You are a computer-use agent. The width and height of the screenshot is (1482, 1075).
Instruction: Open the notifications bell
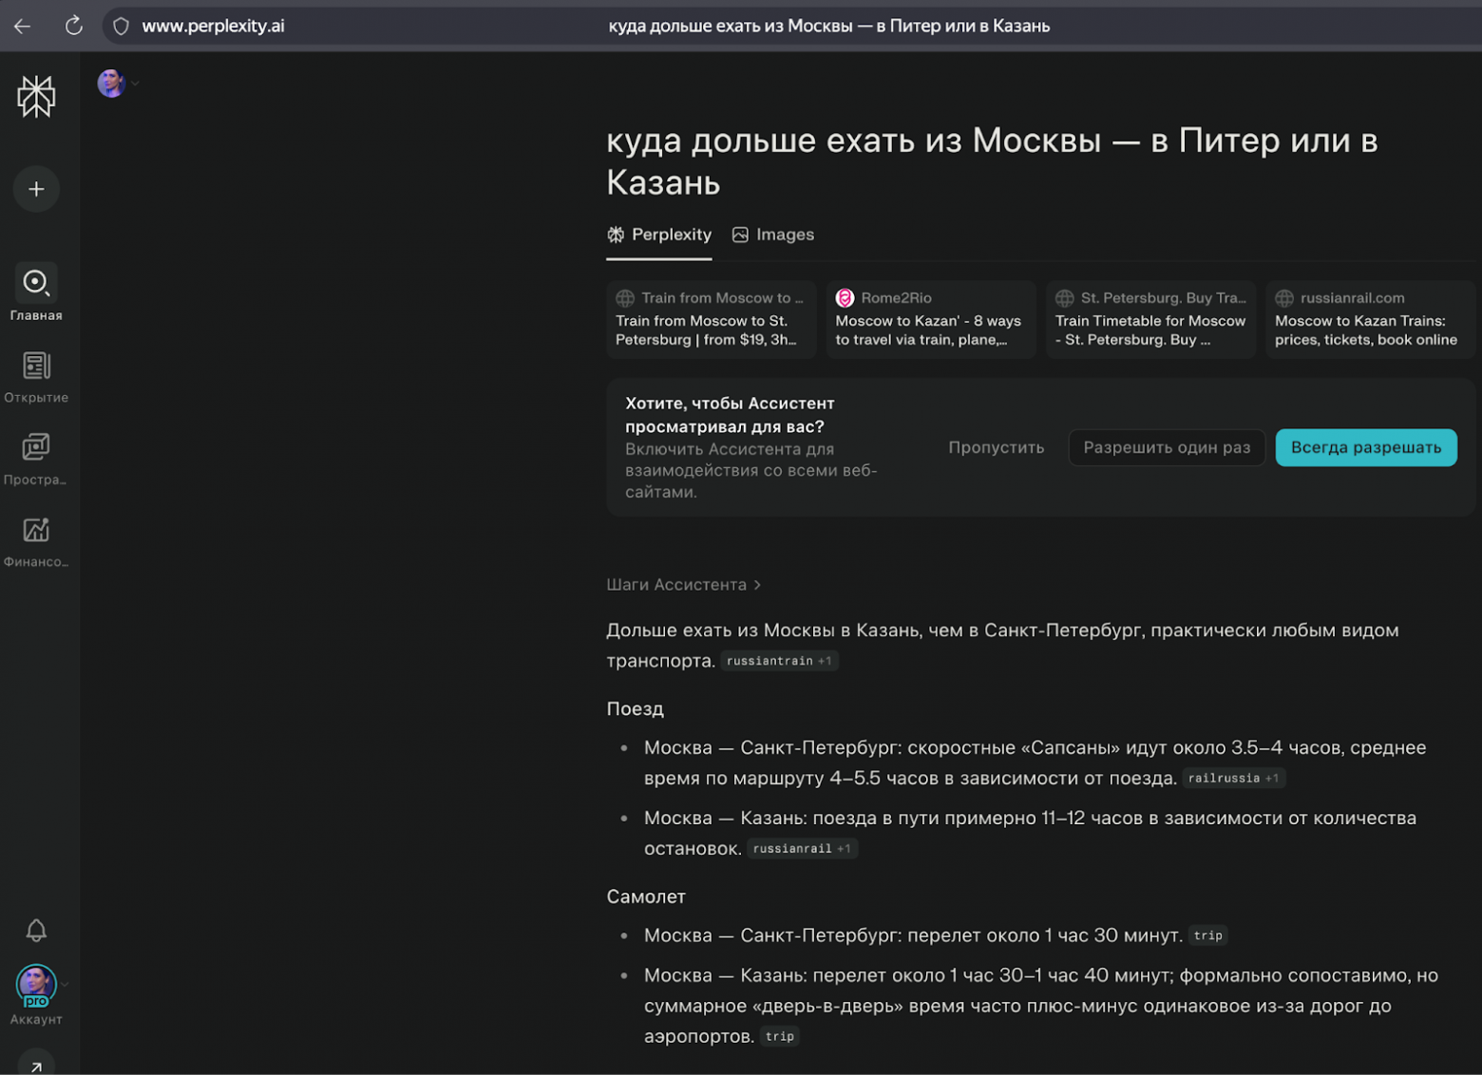point(36,931)
